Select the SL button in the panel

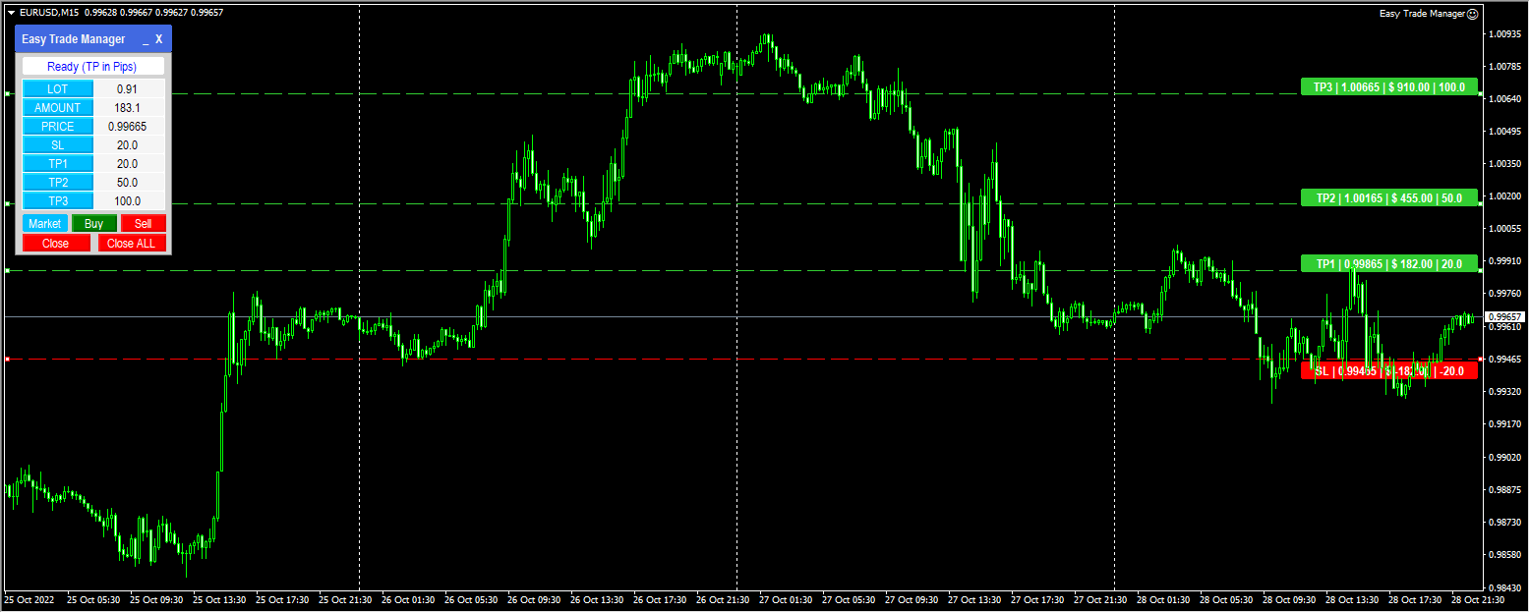click(57, 144)
